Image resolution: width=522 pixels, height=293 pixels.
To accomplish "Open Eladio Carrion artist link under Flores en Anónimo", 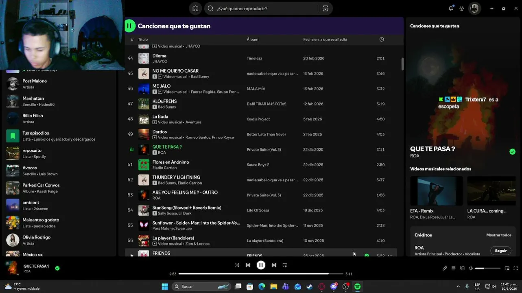I will tap(164, 168).
